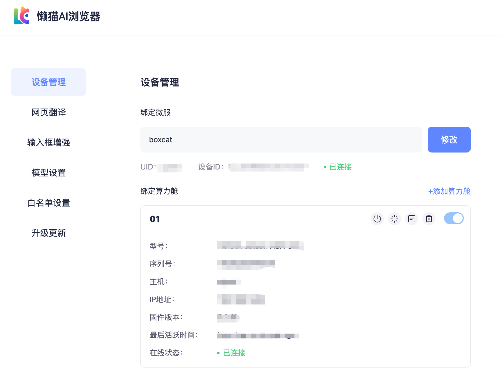This screenshot has height=374, width=501.
Task: Go to the 输入框增强 section
Action: (x=49, y=142)
